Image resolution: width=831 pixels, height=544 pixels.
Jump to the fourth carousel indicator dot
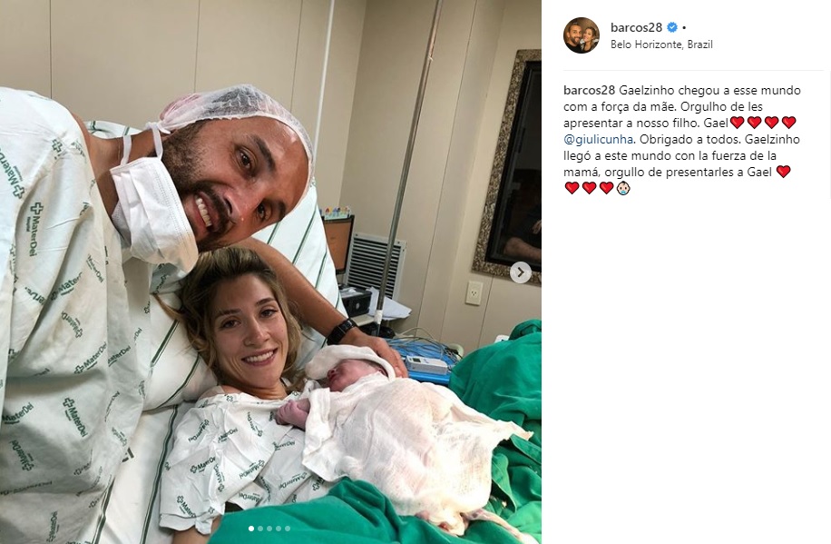pos(279,529)
